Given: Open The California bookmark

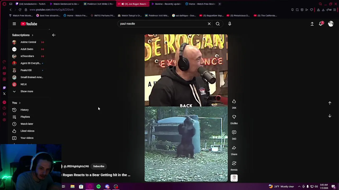Looking at the screenshot, I should [x=265, y=16].
